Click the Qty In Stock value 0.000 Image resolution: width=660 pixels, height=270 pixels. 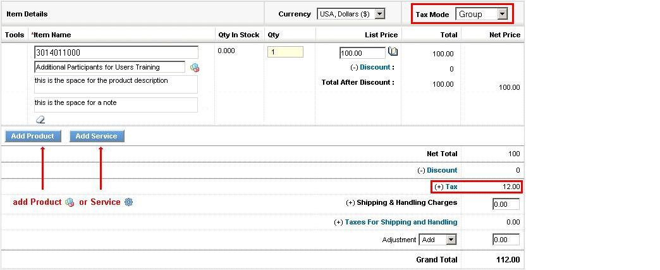[x=226, y=51]
